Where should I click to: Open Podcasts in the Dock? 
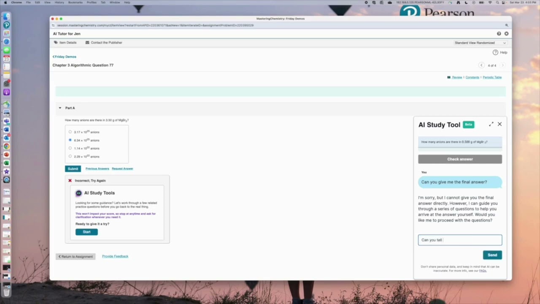6,92
